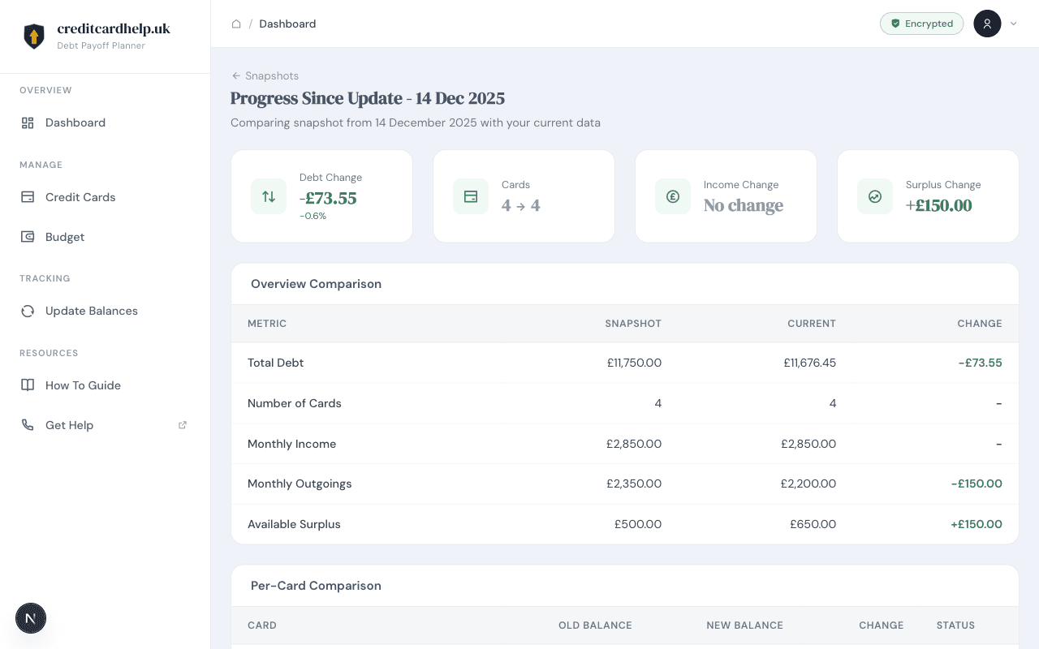Open Dashboard in the sidebar
The width and height of the screenshot is (1039, 649).
click(75, 122)
